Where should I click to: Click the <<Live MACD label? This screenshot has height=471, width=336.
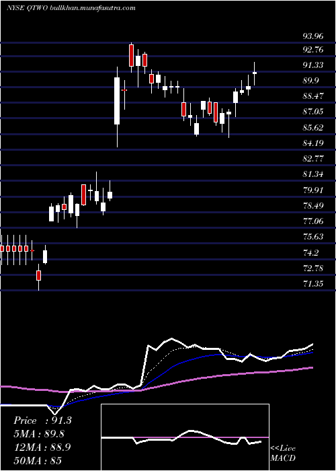[x=283, y=453]
